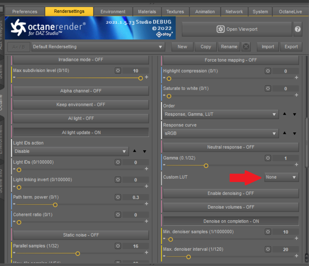This screenshot has width=309, height=266.
Task: Click keyframe diamond icon for Max subdivision level
Action: point(118,71)
